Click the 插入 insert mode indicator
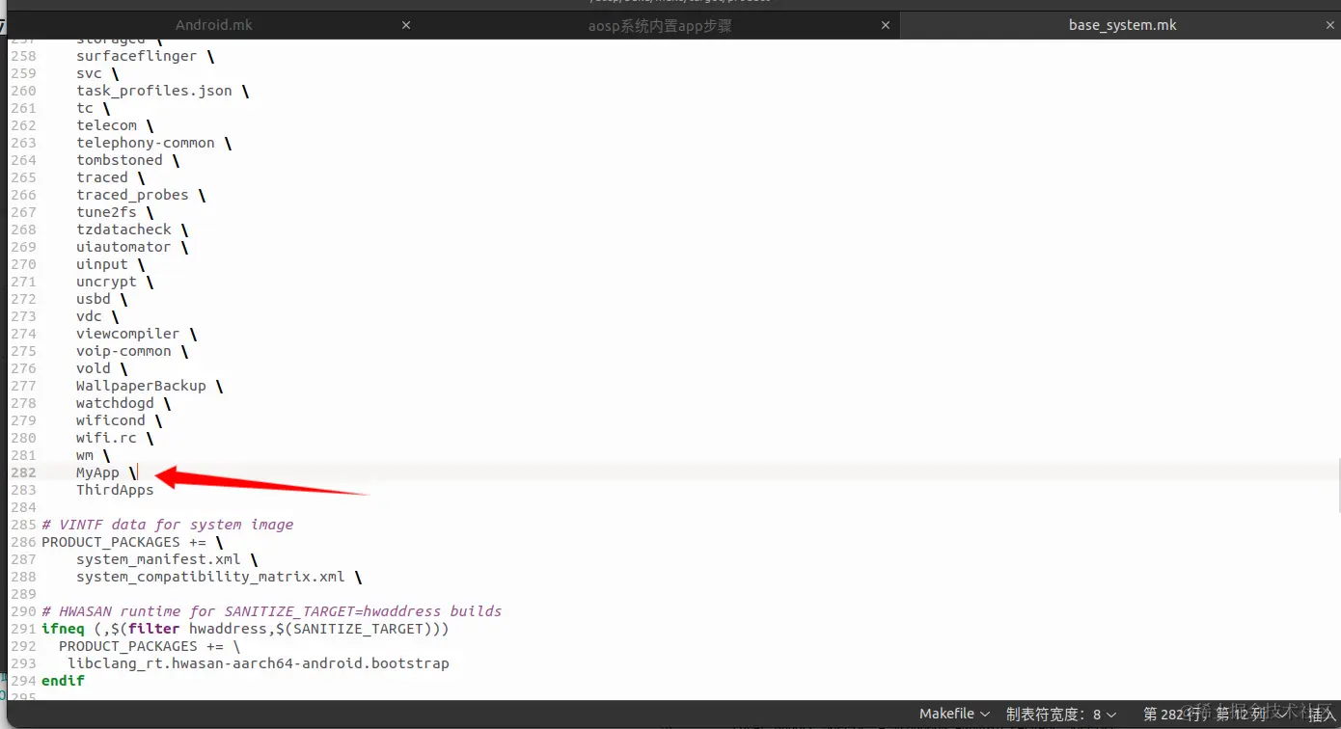Viewport: 1341px width, 729px height. 1322,714
